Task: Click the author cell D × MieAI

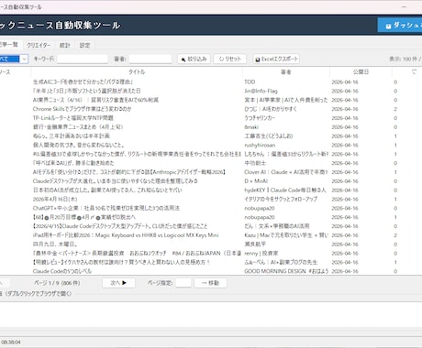Action: click(x=256, y=181)
